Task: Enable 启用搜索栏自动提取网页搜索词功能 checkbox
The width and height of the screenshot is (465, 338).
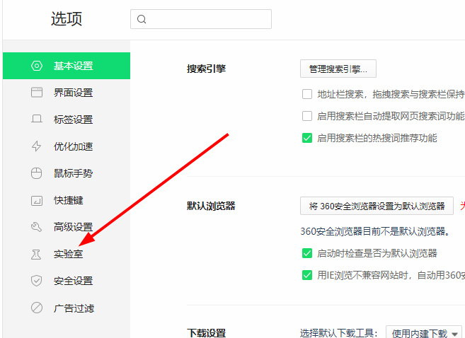Action: point(307,116)
